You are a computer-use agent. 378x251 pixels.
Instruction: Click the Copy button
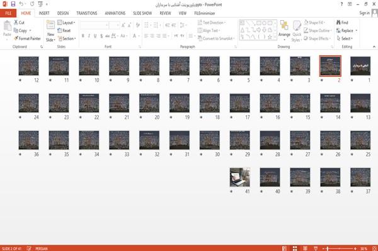tap(21, 31)
